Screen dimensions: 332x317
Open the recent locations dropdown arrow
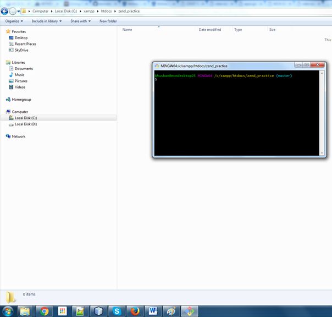(19, 11)
